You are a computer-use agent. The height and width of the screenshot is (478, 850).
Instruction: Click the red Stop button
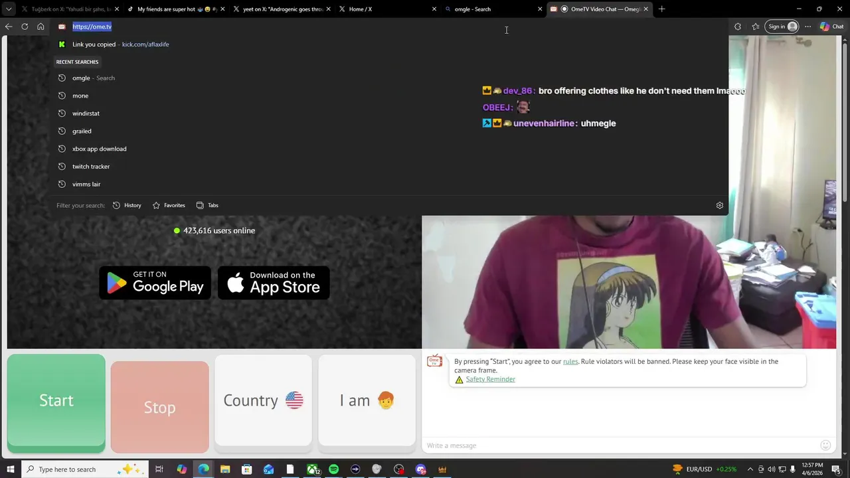pos(159,407)
